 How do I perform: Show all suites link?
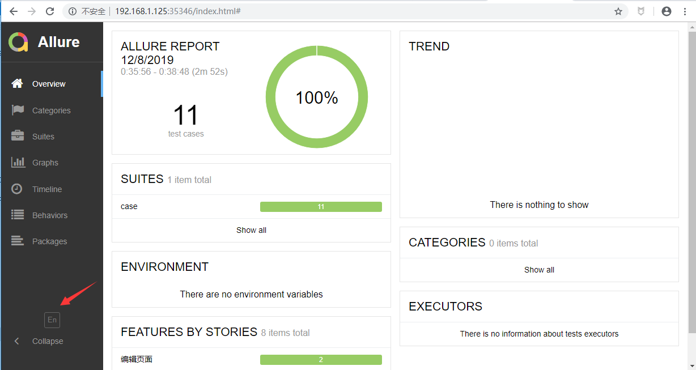tap(251, 230)
